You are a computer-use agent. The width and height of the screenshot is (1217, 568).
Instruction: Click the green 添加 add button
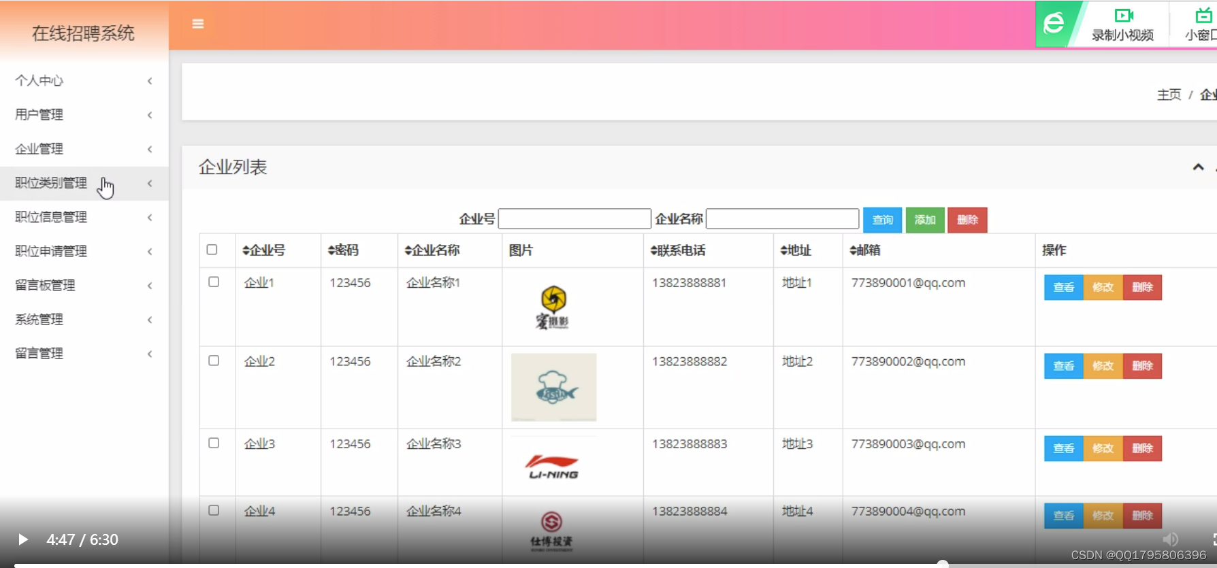[x=925, y=220]
